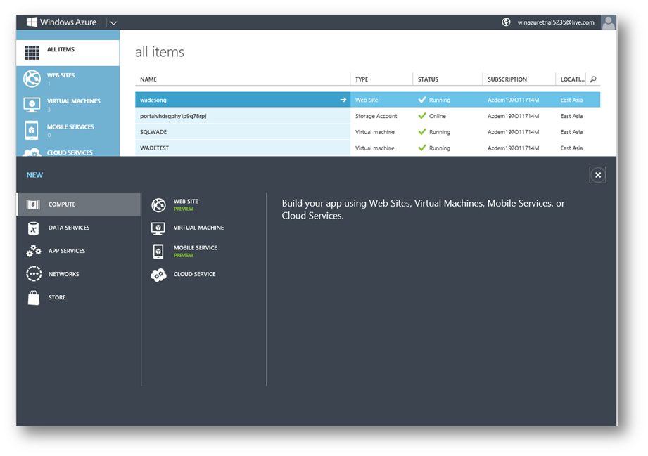Select the wadesong row
Viewport: 648px width, 456px height.
tap(367, 100)
